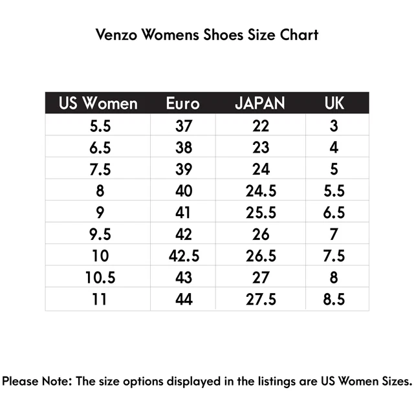Click the Venzo Womens Shoes Size Chart title
Viewport: 414px width, 414px height.
207,35
